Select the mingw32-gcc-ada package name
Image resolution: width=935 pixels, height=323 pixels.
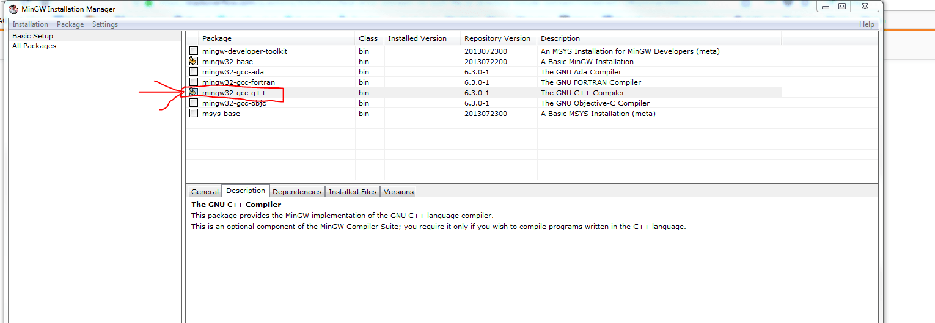[x=233, y=72]
